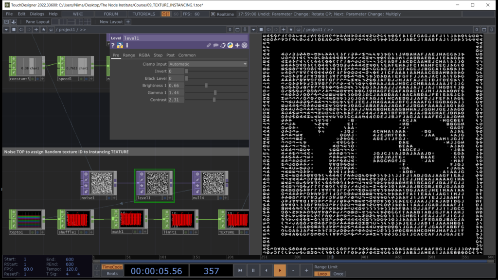Expand the path >> in right pane bar
The width and height of the screenshot is (498, 280).
tap(330, 30)
